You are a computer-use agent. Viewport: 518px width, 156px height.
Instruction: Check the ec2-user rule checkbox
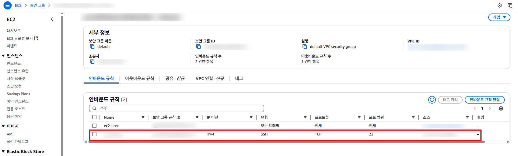[94, 126]
